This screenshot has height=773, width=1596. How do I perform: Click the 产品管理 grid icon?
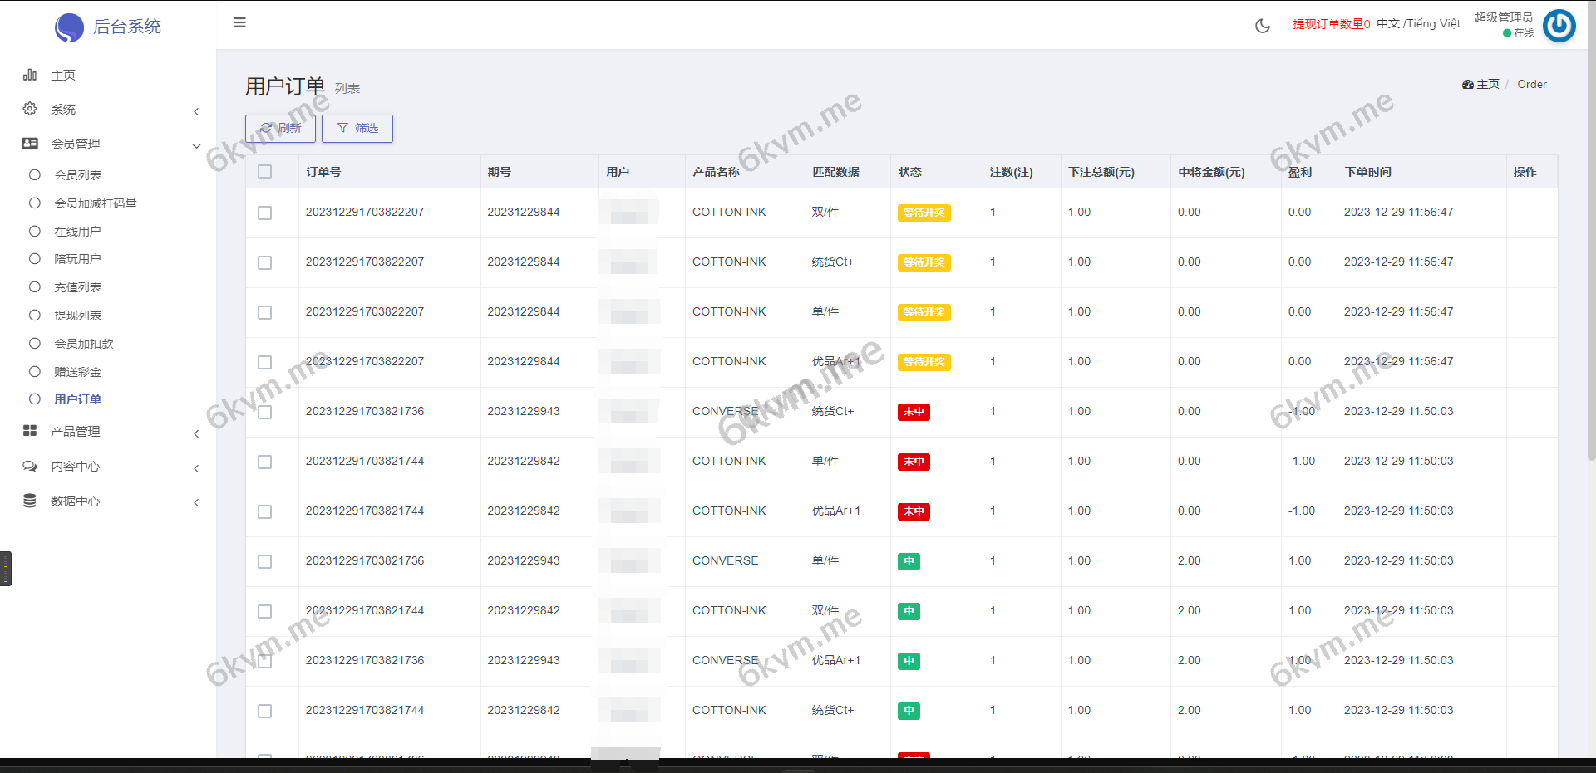coord(30,431)
